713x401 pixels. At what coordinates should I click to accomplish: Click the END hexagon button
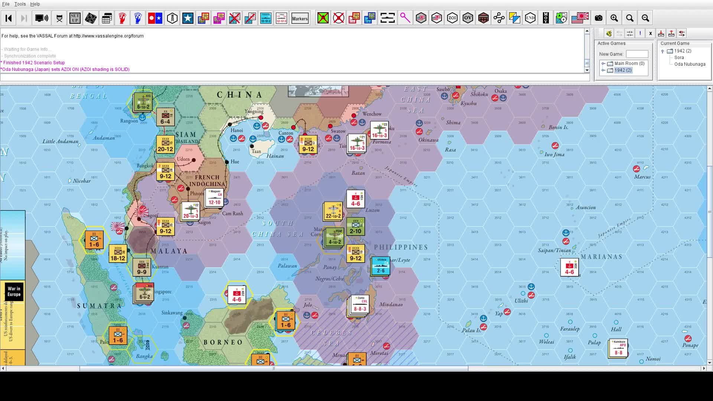530,18
